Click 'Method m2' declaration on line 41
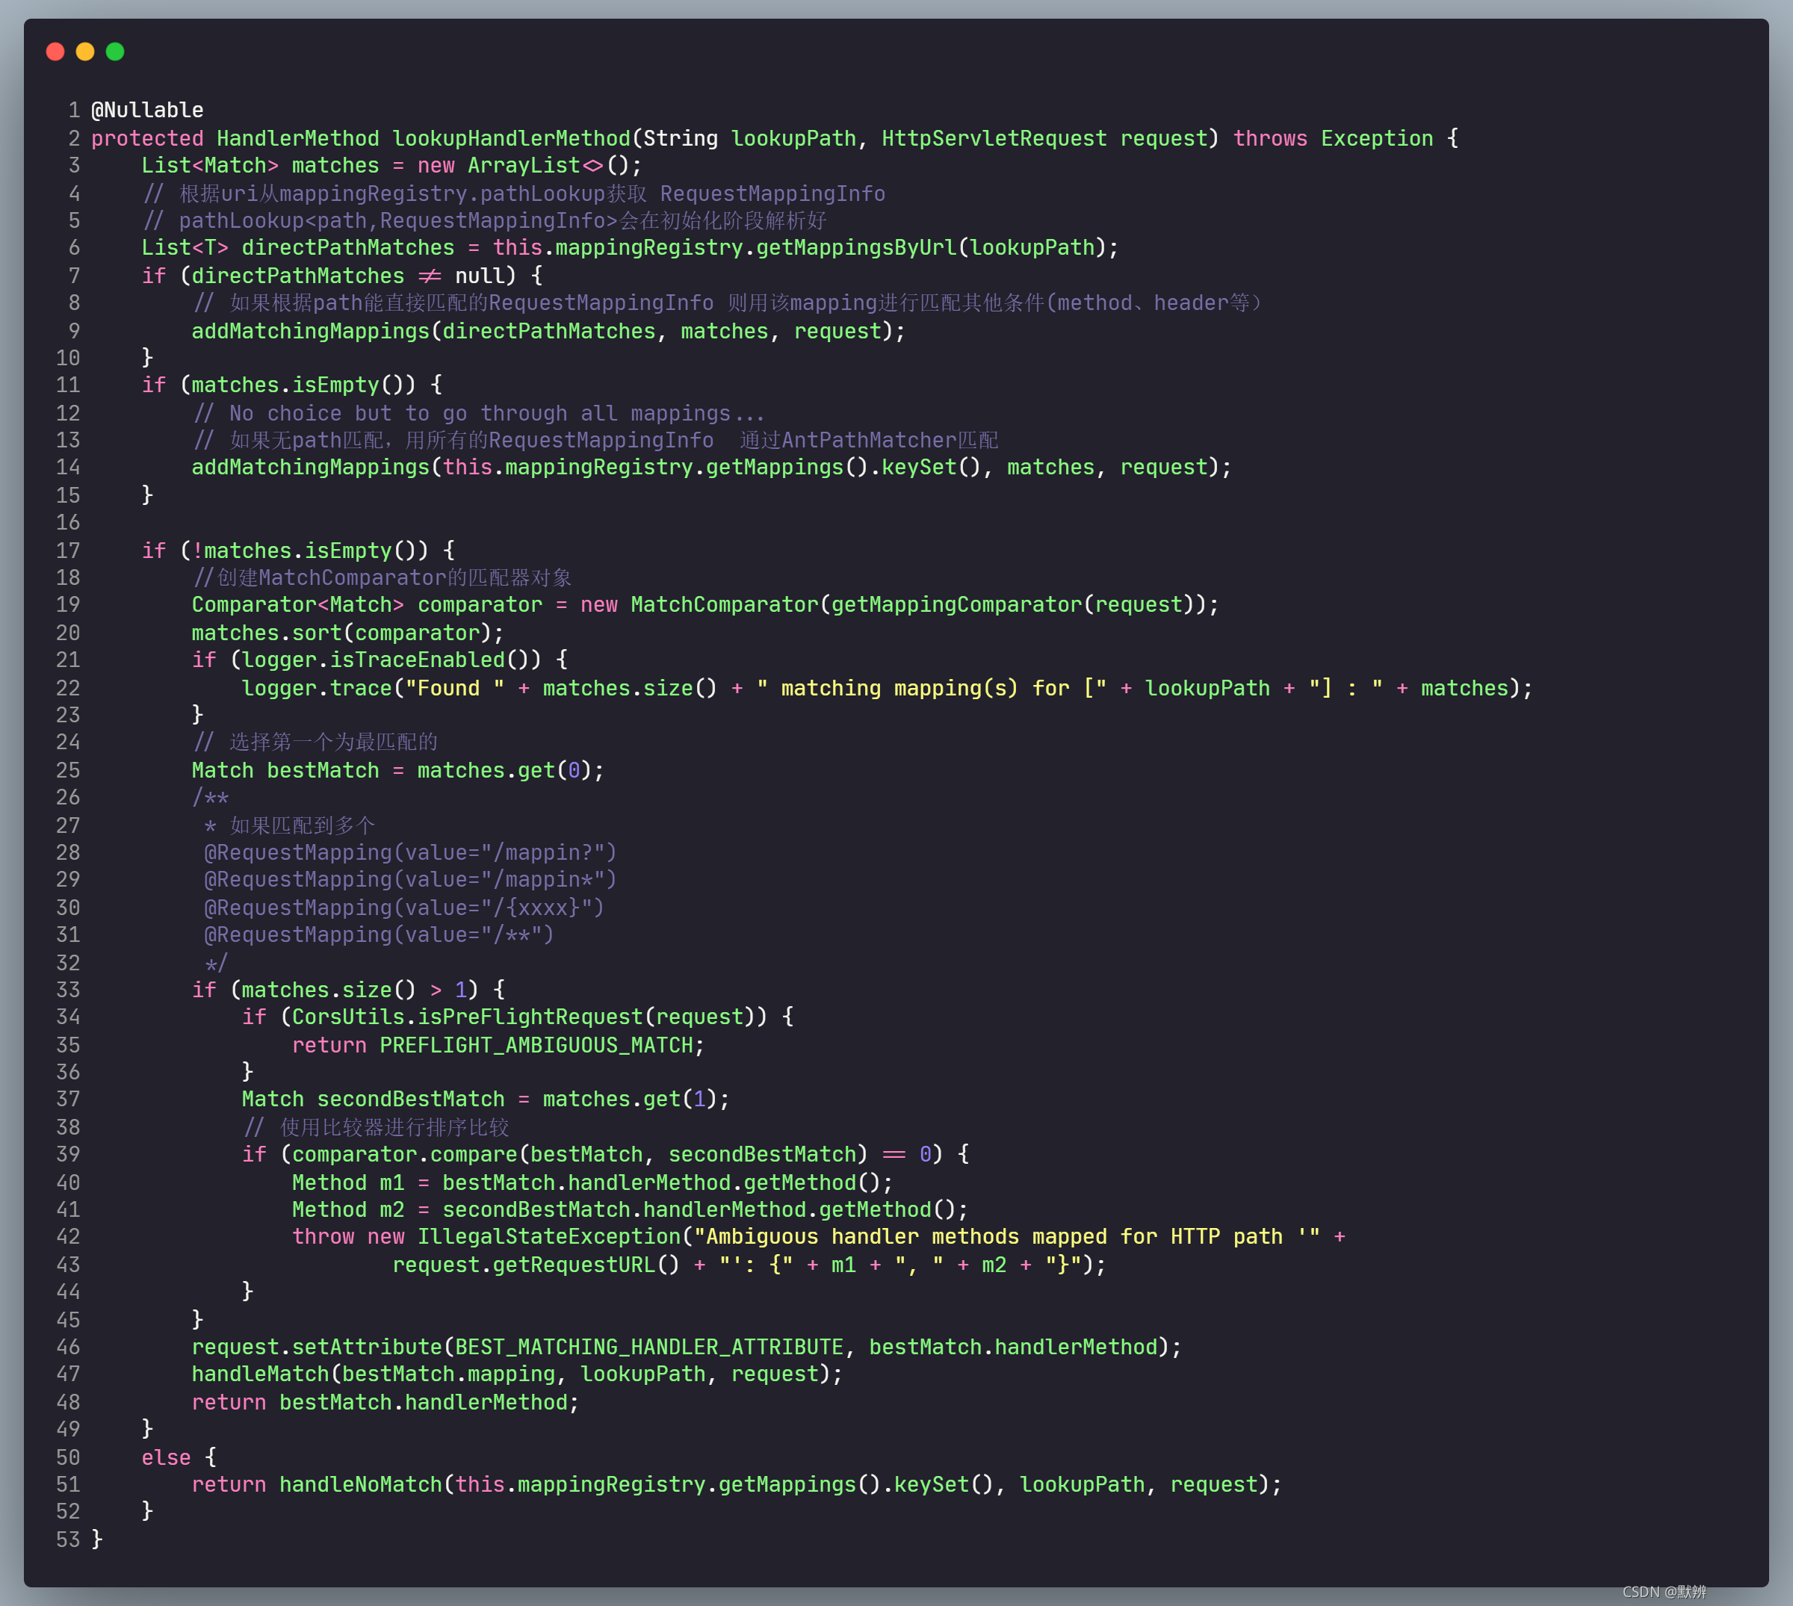1793x1606 pixels. pyautogui.click(x=349, y=1211)
